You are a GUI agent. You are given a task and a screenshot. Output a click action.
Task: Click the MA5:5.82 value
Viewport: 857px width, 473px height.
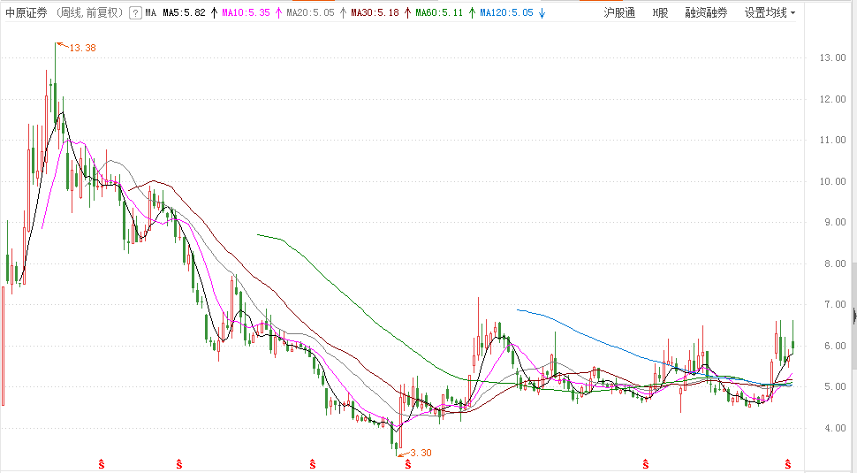tap(184, 13)
